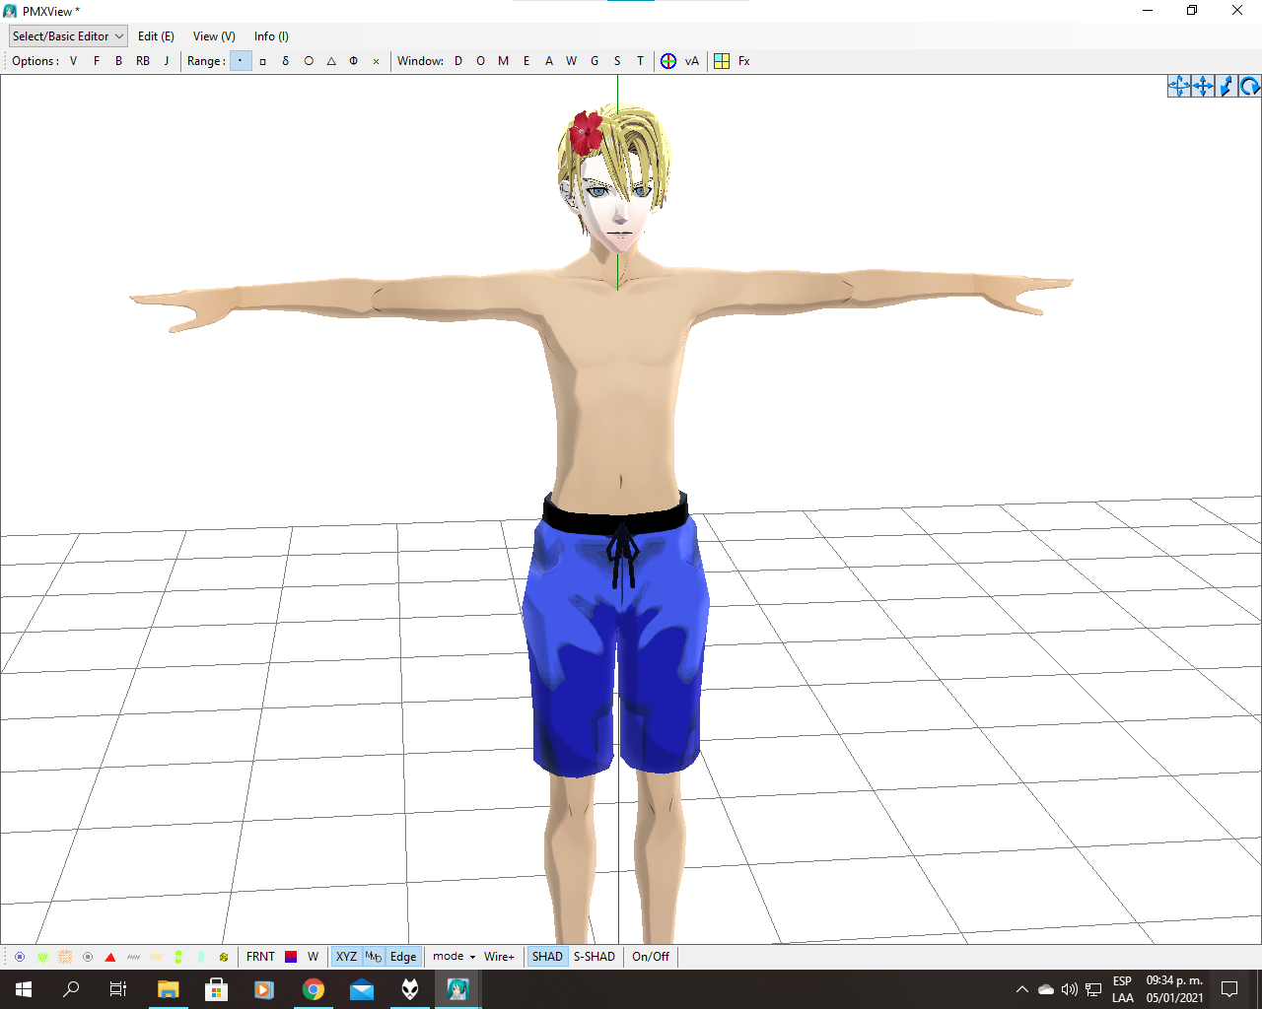Toggle vertex selection option V
Image resolution: width=1262 pixels, height=1009 pixels.
pos(73,61)
